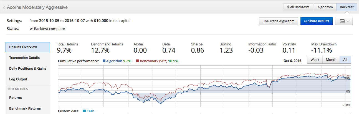Open the Log Output section
Screen dimensions: 359x114
(18, 79)
